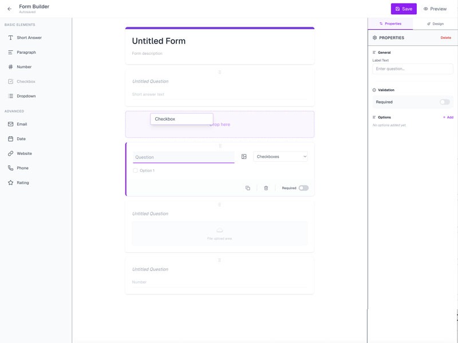Click the Paragraph sidebar label
458x343 pixels.
(x=26, y=52)
